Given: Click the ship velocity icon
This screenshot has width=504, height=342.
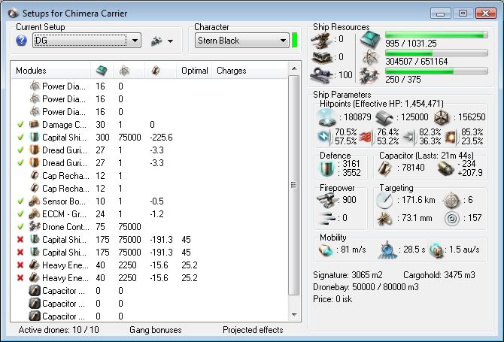Looking at the screenshot, I should tap(326, 250).
